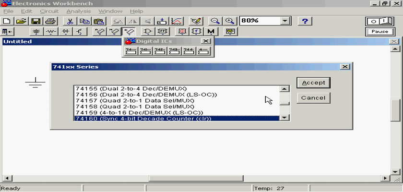Open the Analysis menu
The height and width of the screenshot is (192, 403).
(x=79, y=12)
